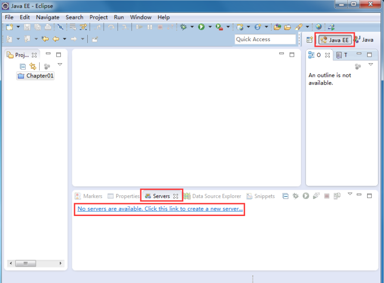The height and width of the screenshot is (283, 384).
Task: Select the Chapter01 project
Action: (35, 76)
